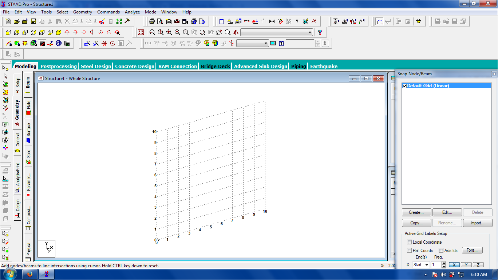Click the Zoom In magnifier icon

tap(169, 32)
